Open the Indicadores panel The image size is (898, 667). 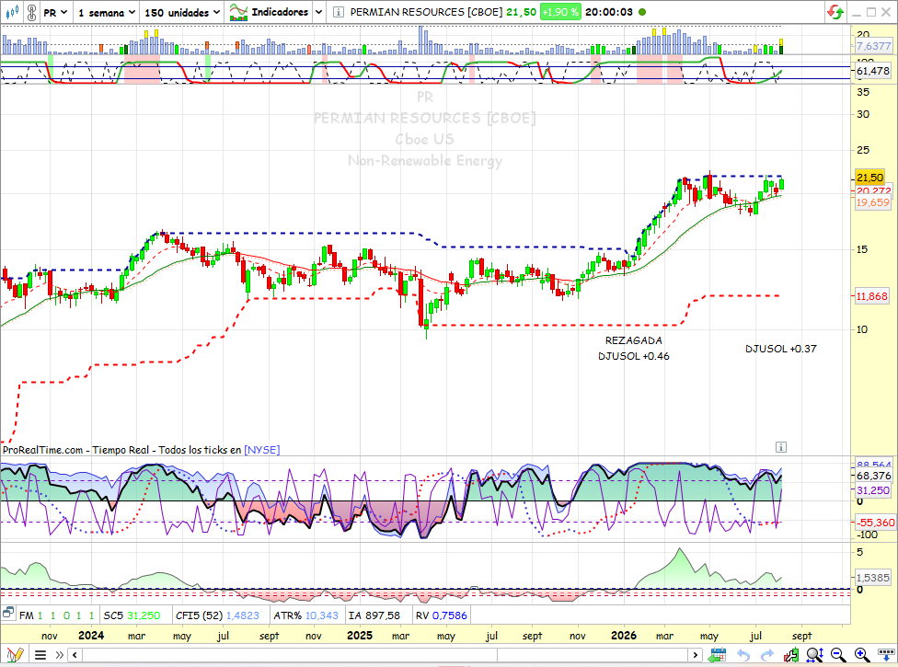[x=270, y=12]
